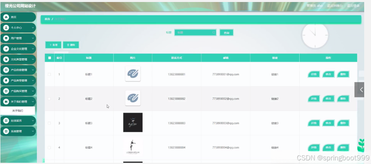Click phone number 13823888881
This screenshot has width=371, height=164.
(x=176, y=74)
